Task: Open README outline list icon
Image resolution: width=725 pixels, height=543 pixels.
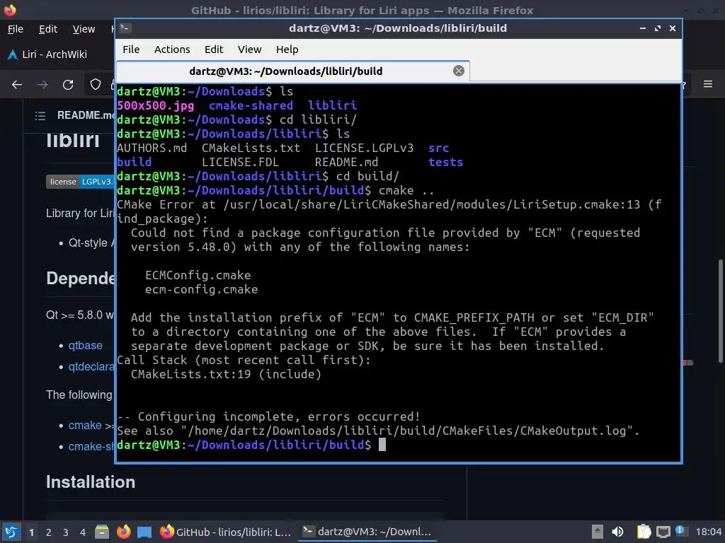Action: [40, 115]
